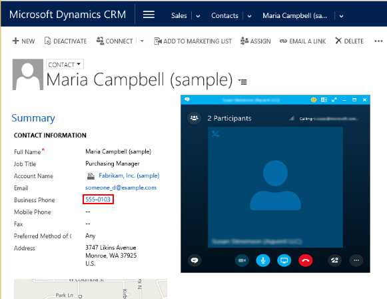Click Preferred Method value Any
The height and width of the screenshot is (299, 387).
(91, 236)
